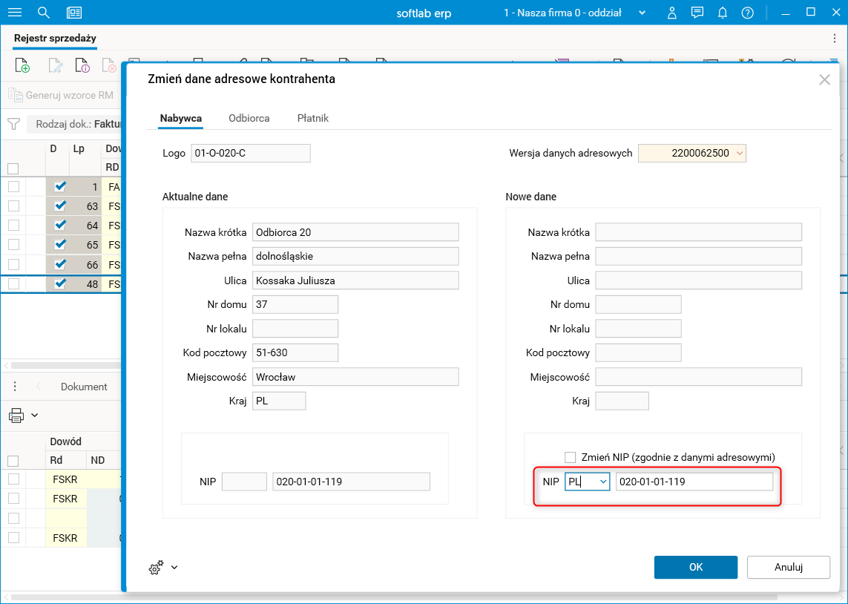
Task: Click the printer icon
Action: tap(16, 416)
